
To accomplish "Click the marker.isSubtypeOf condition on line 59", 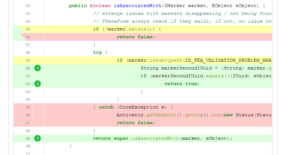I will pos(194,60).
